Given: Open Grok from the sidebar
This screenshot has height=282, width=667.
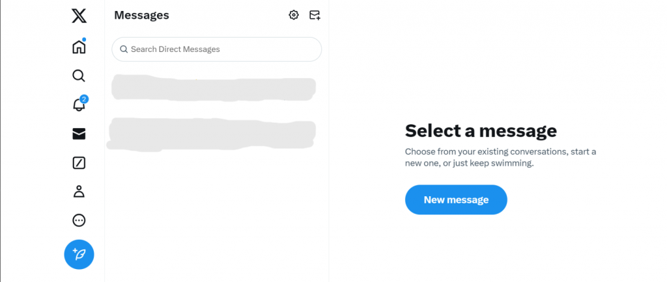Looking at the screenshot, I should [79, 163].
